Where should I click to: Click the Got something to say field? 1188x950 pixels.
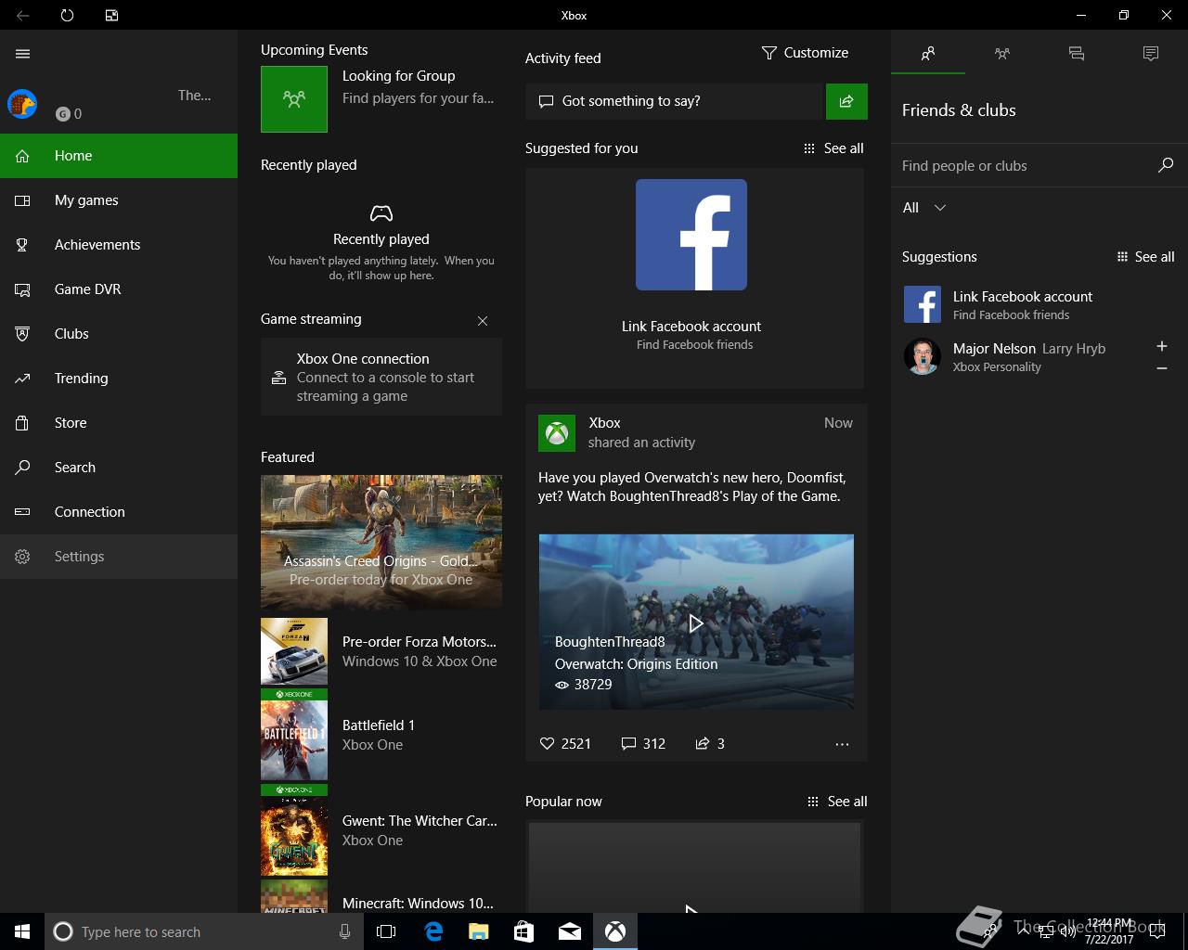[x=675, y=101]
